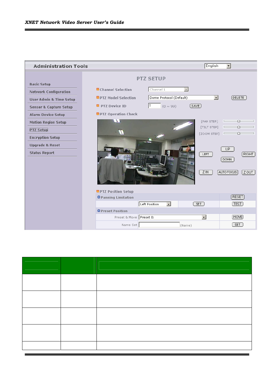Open Status Report page

42,153
